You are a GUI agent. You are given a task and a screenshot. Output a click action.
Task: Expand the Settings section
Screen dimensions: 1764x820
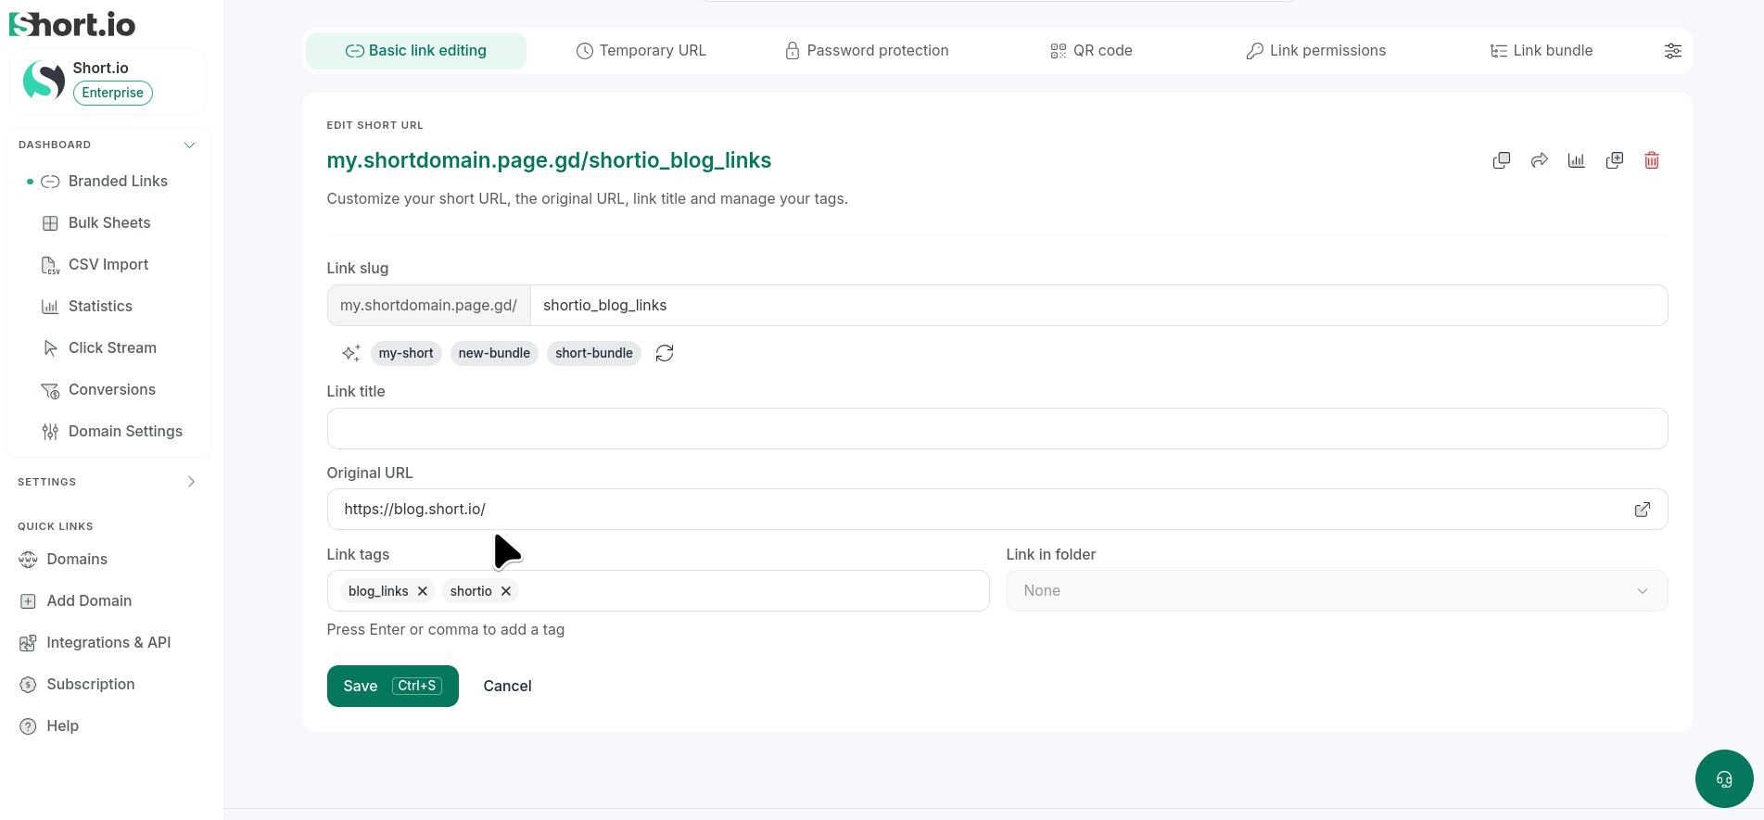click(191, 482)
